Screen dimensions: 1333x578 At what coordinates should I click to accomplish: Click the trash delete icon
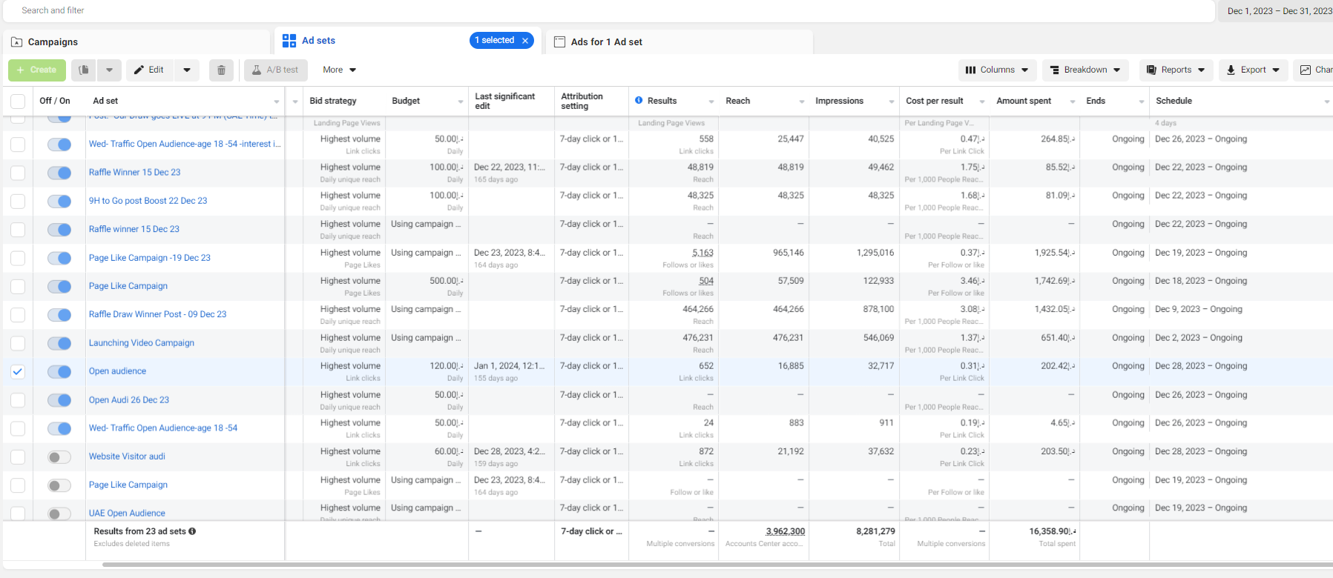coord(221,70)
